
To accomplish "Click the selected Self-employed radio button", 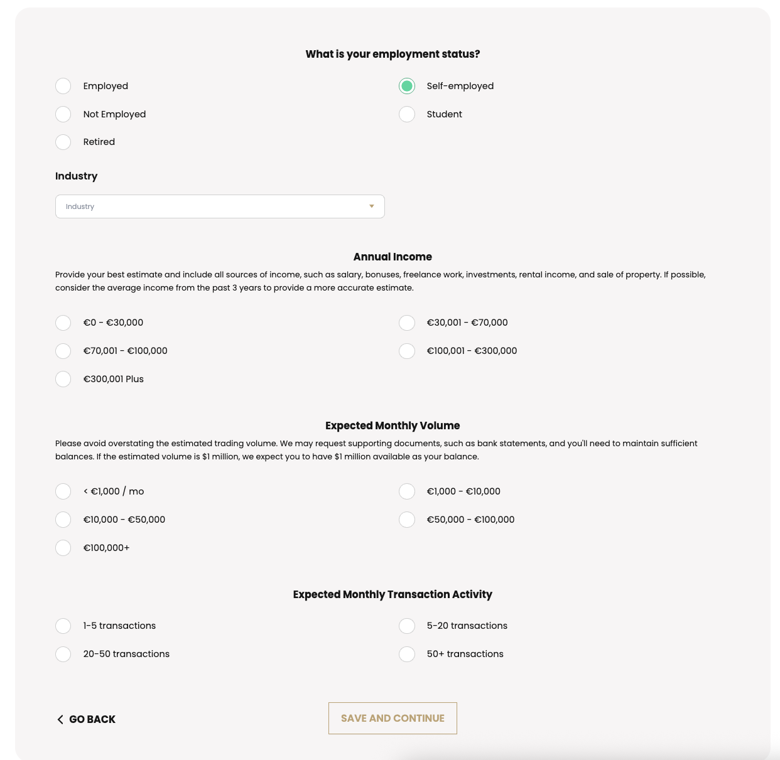I will pyautogui.click(x=407, y=86).
